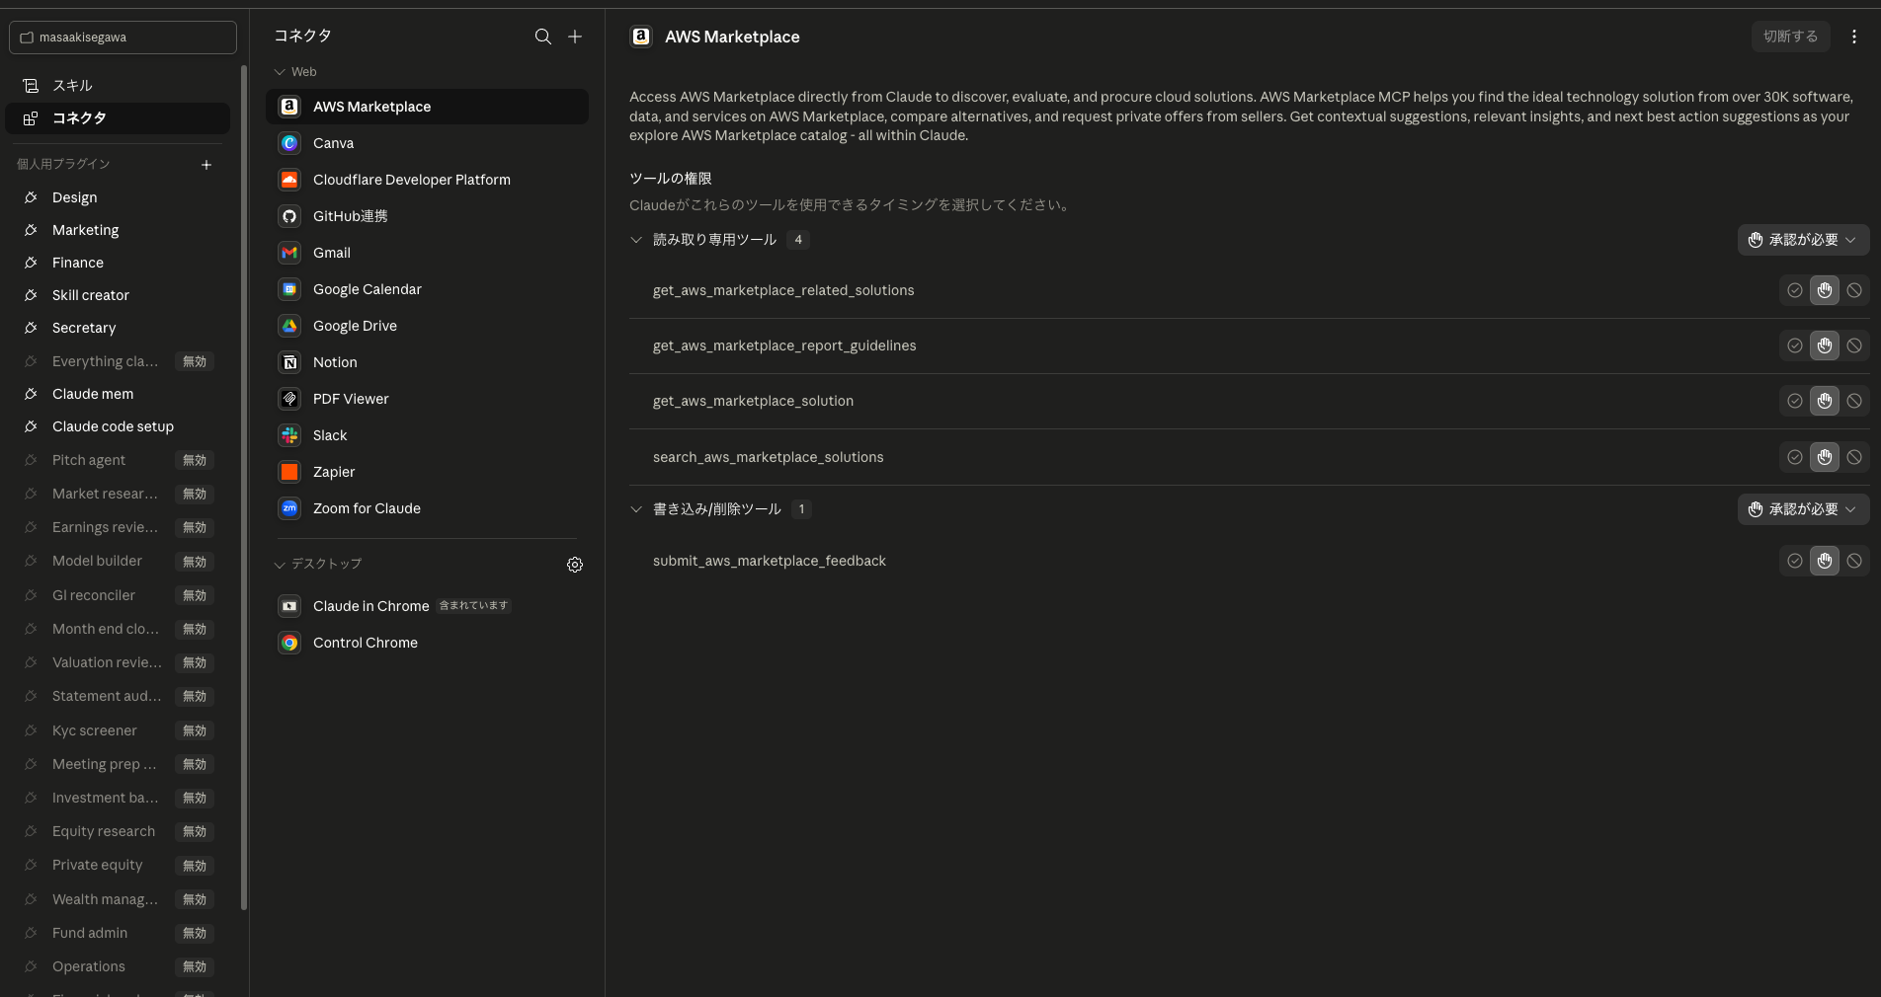The height and width of the screenshot is (997, 1881).
Task: Click AWS Marketplace logo in header
Action: (x=641, y=37)
